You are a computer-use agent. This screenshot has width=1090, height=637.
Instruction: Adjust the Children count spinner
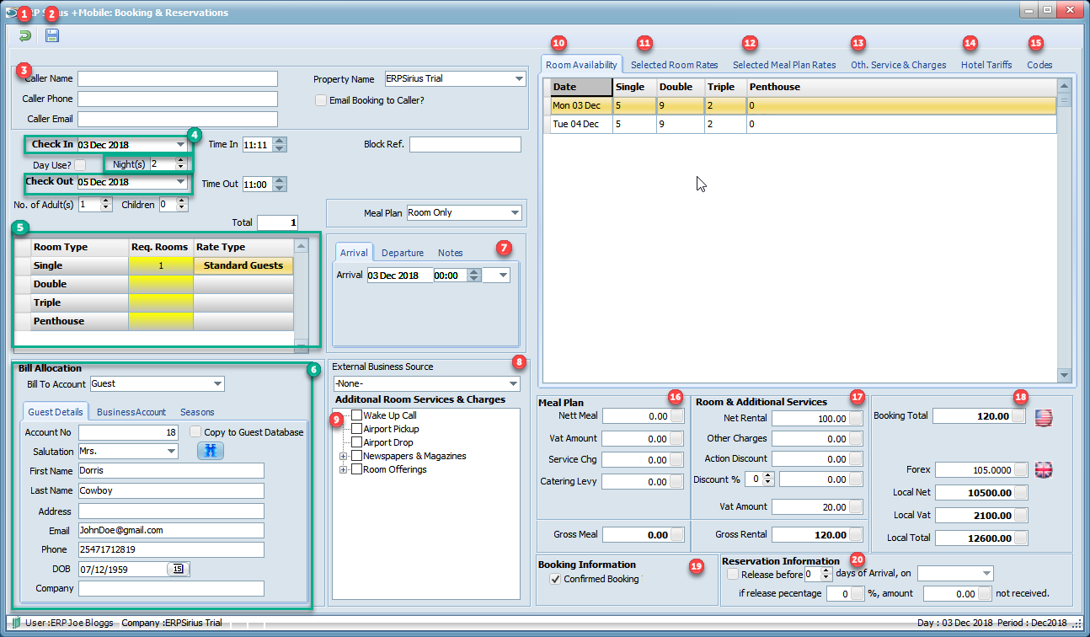[x=182, y=204]
